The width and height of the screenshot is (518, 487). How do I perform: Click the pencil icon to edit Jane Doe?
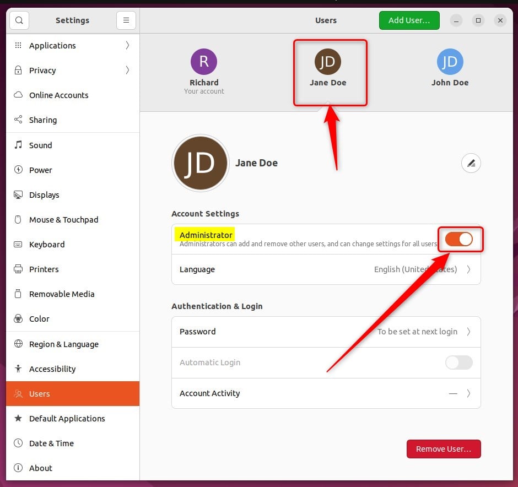tap(471, 163)
